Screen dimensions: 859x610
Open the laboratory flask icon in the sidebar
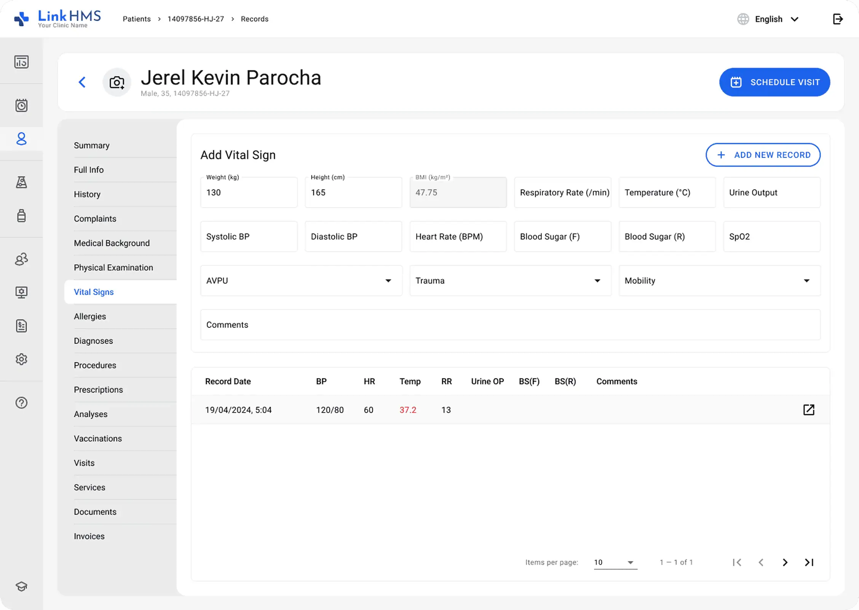(x=21, y=182)
